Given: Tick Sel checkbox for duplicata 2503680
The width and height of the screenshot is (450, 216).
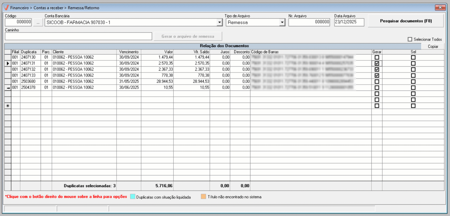Looking at the screenshot, I should pos(413,81).
